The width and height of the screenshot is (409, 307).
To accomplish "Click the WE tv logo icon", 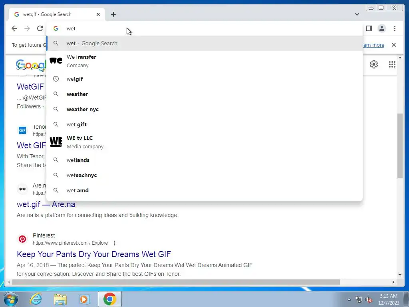I will (56, 142).
